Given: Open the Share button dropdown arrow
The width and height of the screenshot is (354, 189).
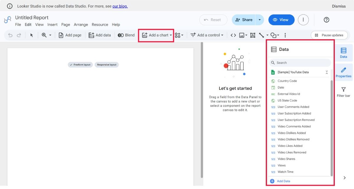Looking at the screenshot, I should 260,20.
